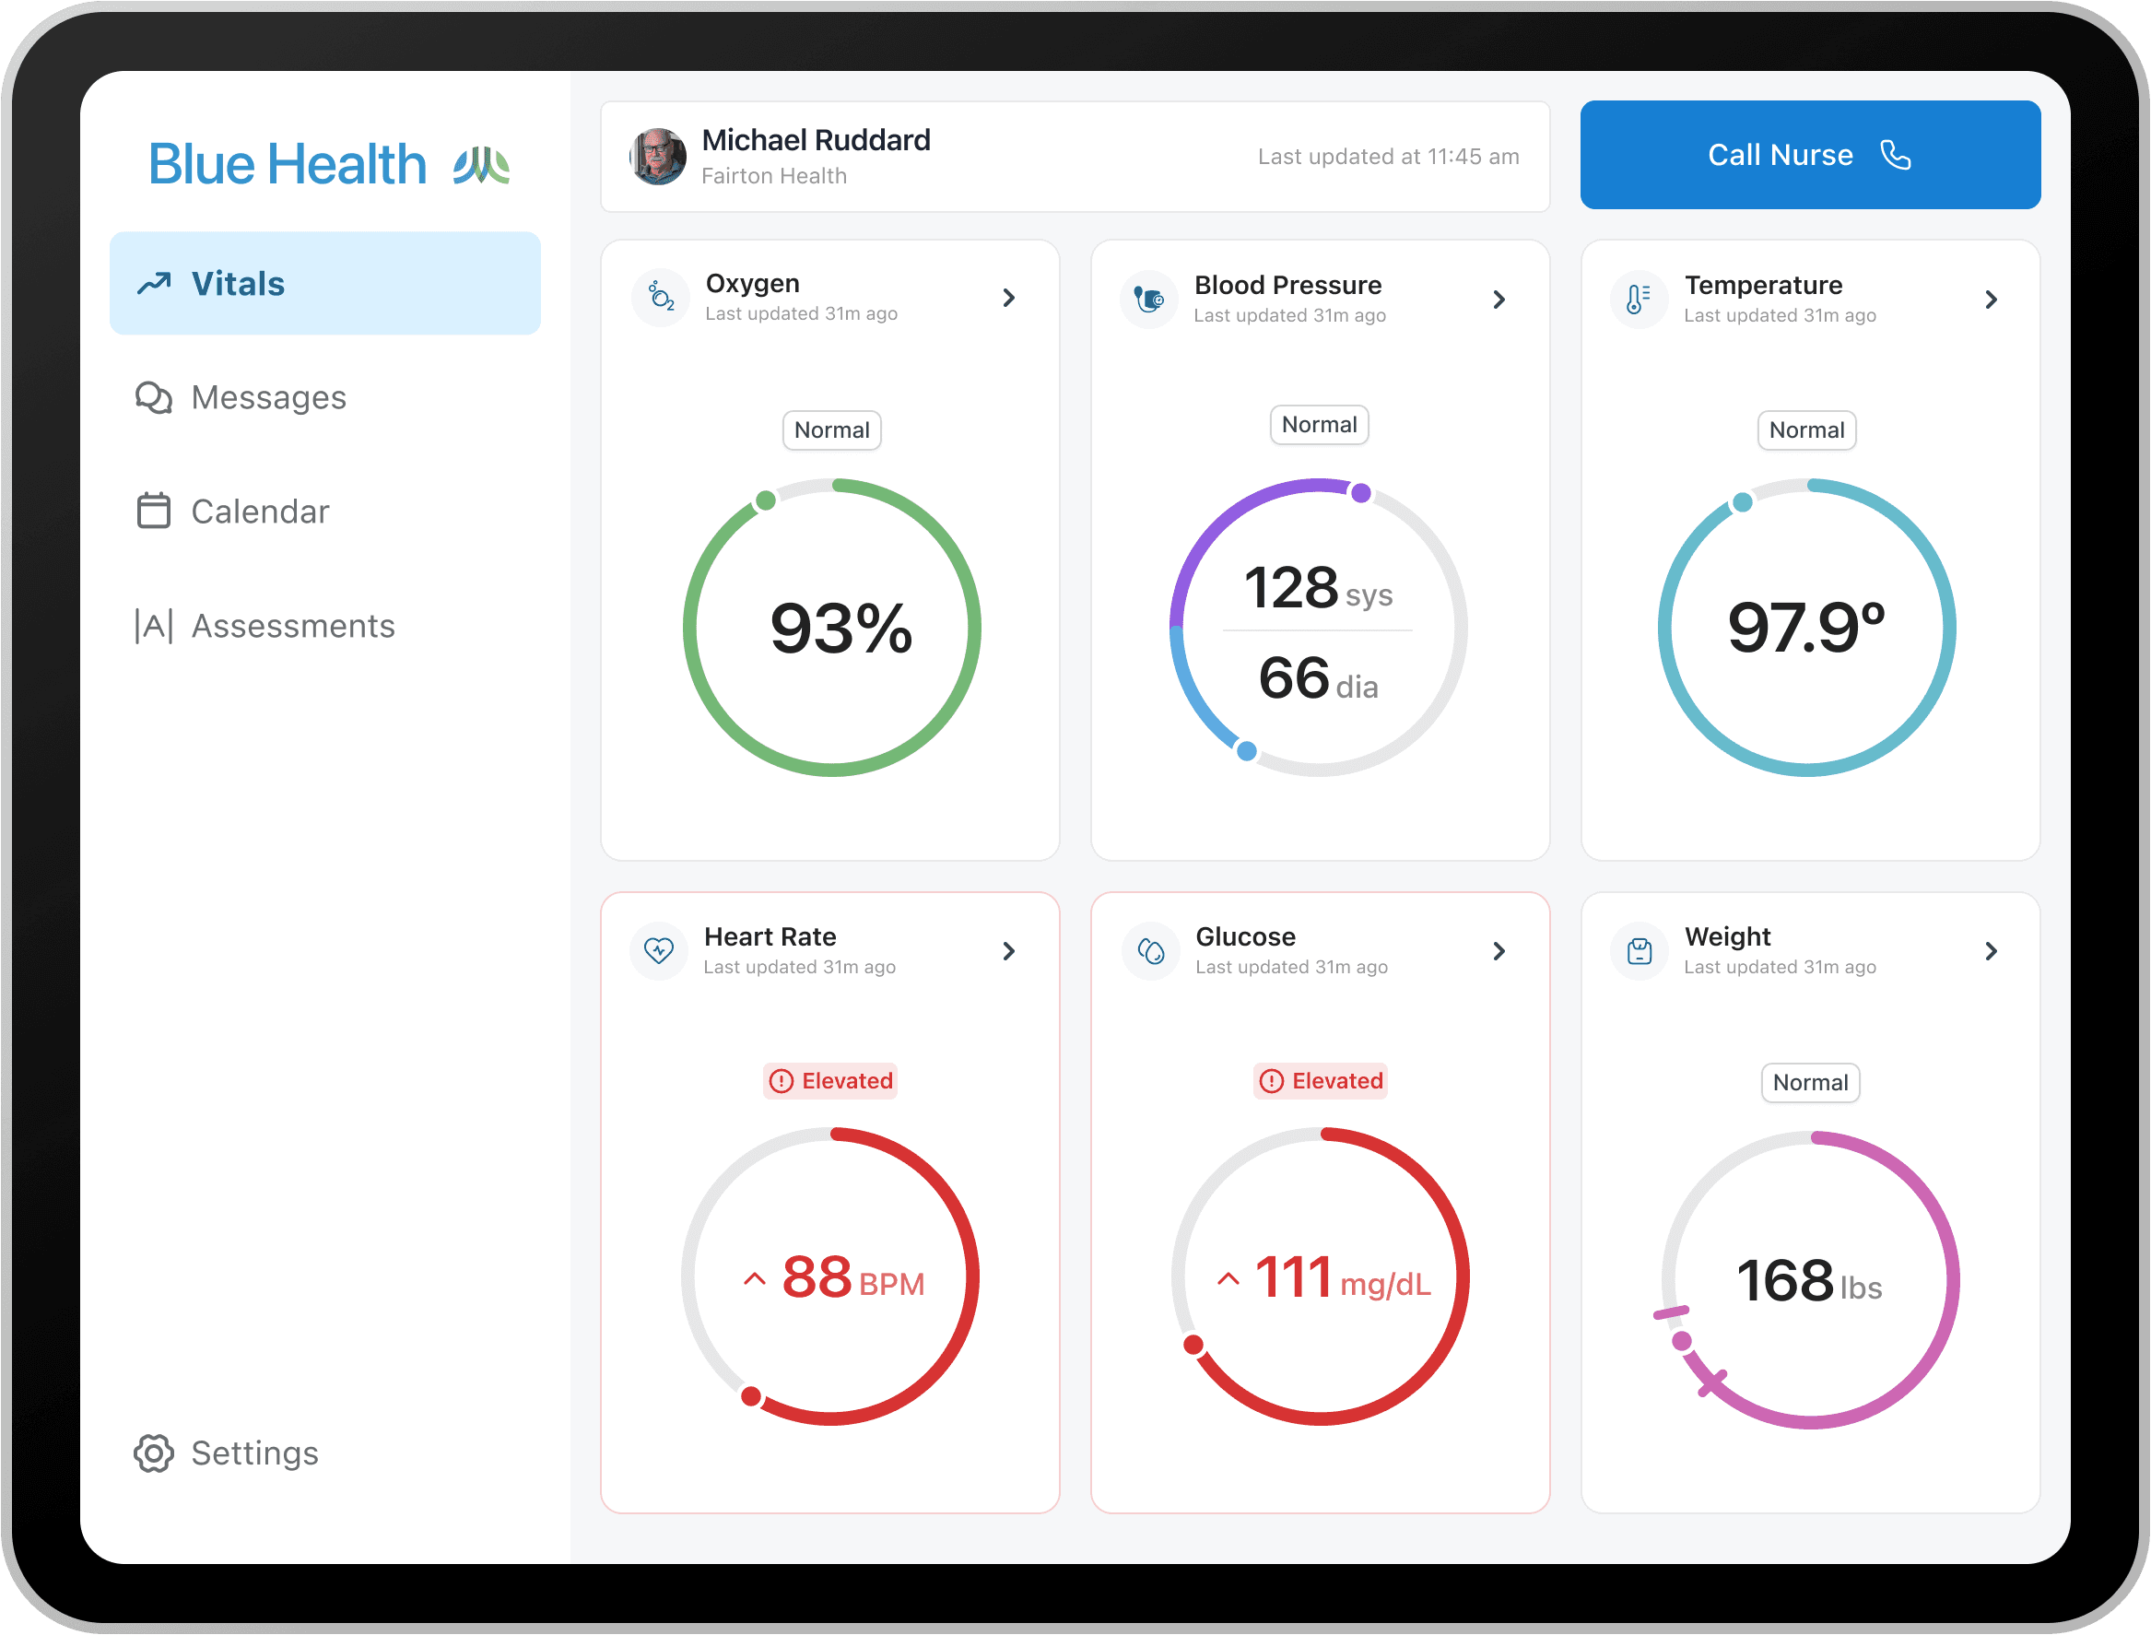Click the Elevated badge on Glucose
The height and width of the screenshot is (1635, 2151).
(x=1321, y=1081)
